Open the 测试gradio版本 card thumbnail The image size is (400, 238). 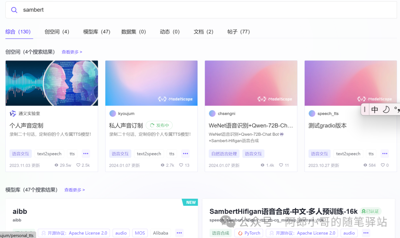click(x=350, y=83)
